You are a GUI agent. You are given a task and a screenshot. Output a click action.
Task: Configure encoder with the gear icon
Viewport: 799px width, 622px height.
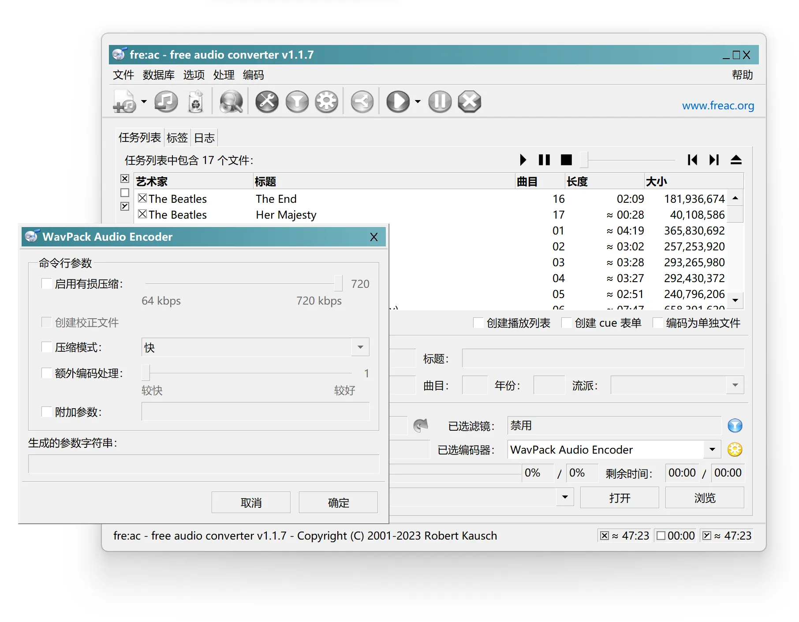pos(326,101)
